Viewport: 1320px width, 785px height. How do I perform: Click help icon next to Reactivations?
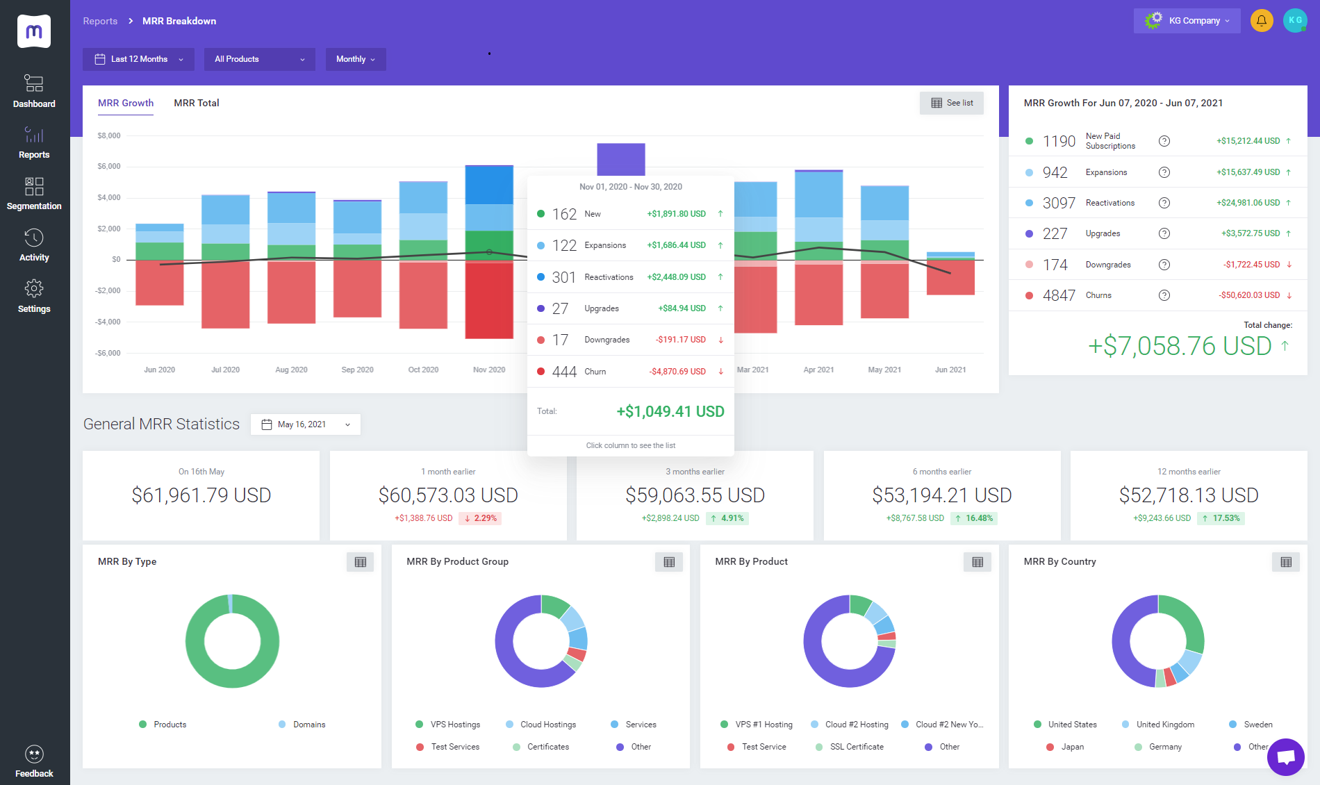(1164, 203)
